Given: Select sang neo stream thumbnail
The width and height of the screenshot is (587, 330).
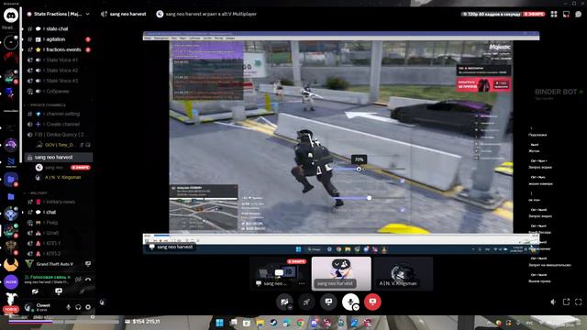Looking at the screenshot, I should (279, 273).
